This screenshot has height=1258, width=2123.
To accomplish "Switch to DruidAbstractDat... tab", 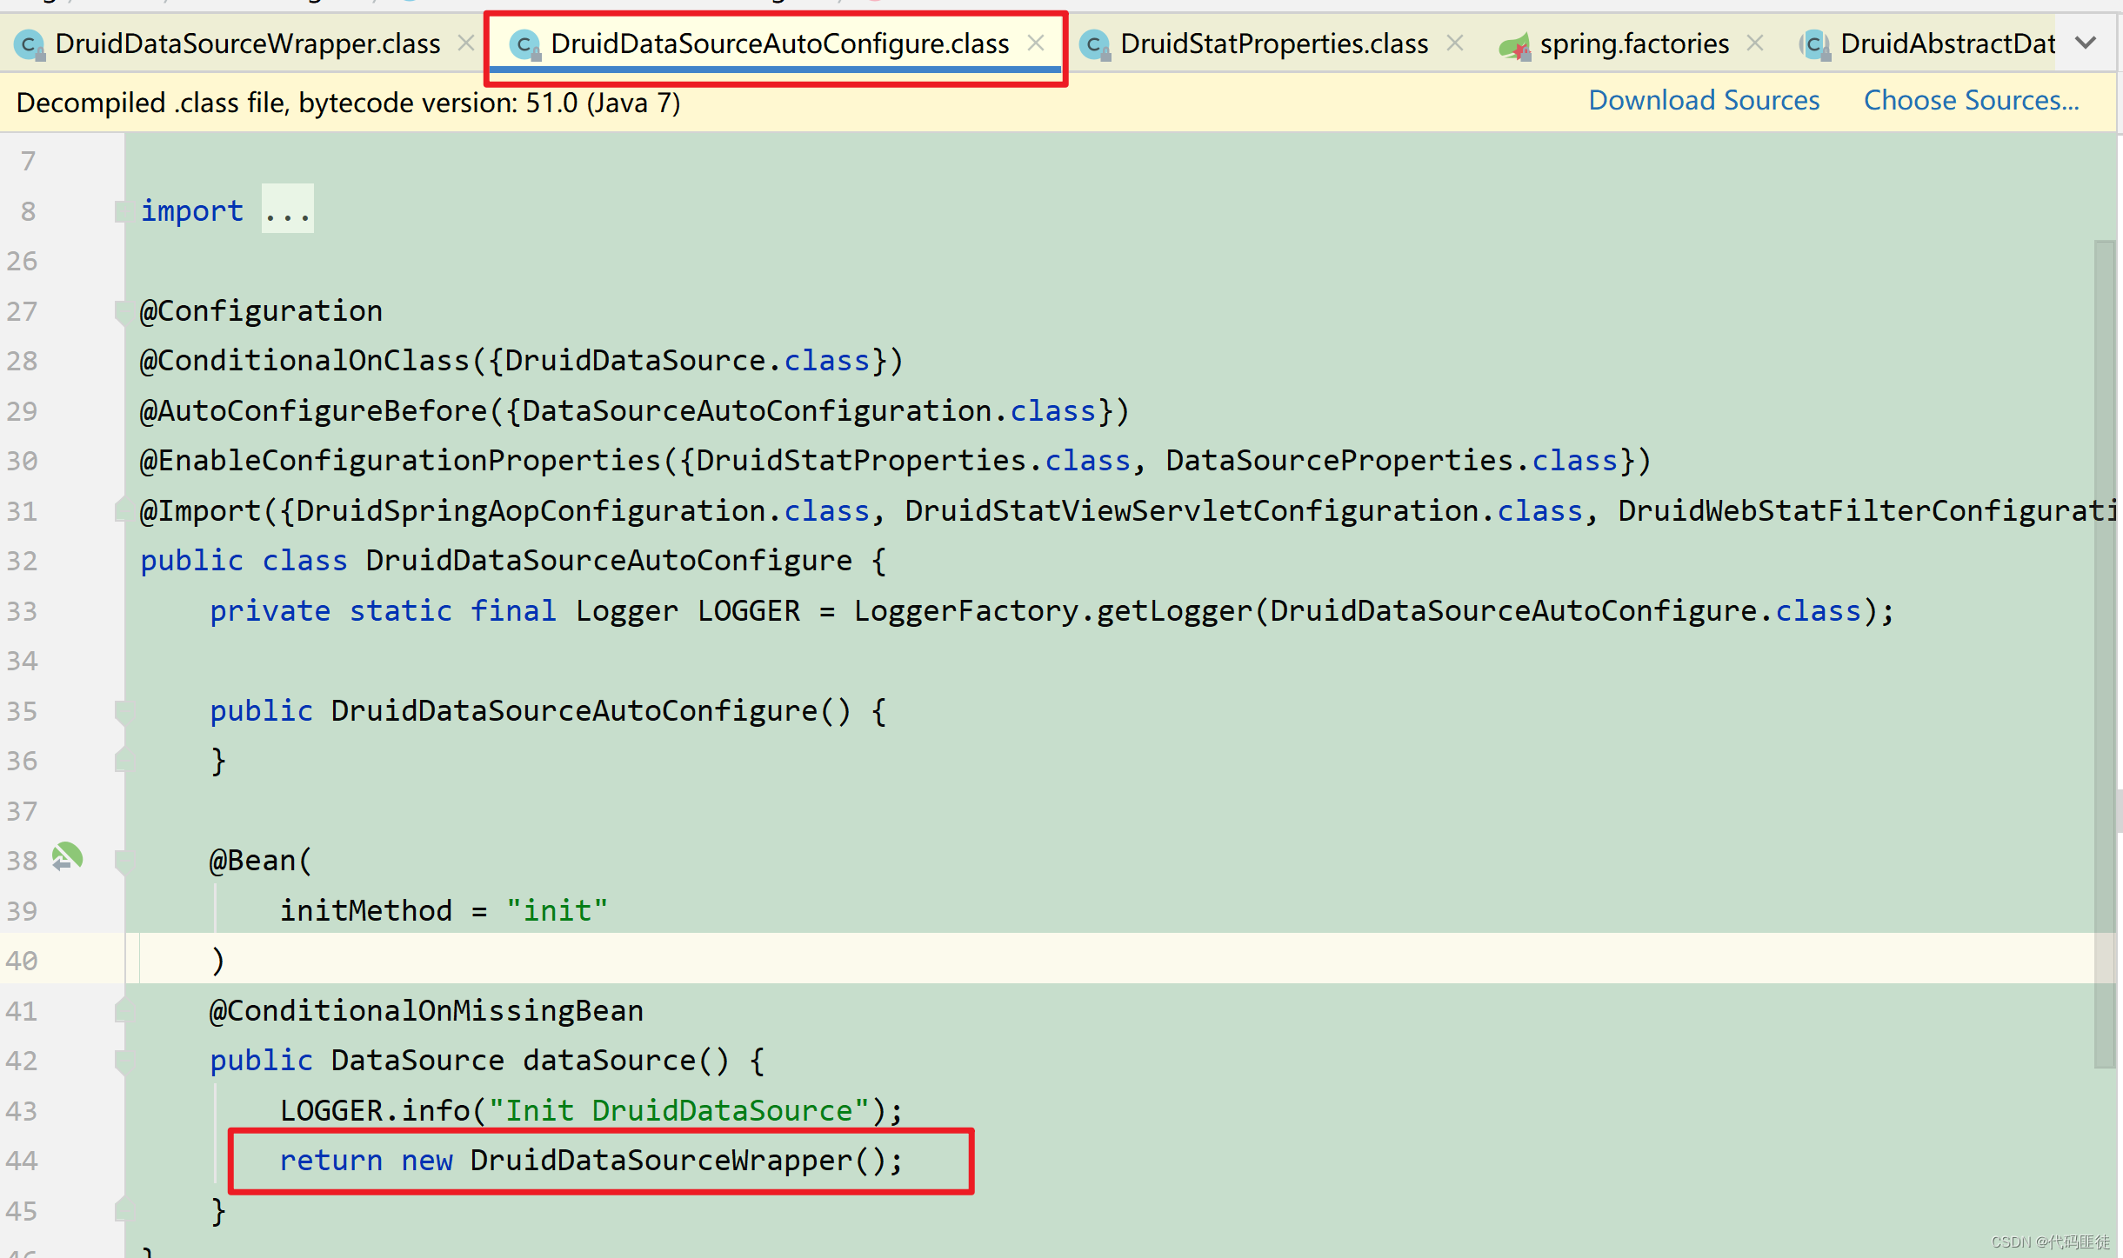I will [x=1946, y=43].
